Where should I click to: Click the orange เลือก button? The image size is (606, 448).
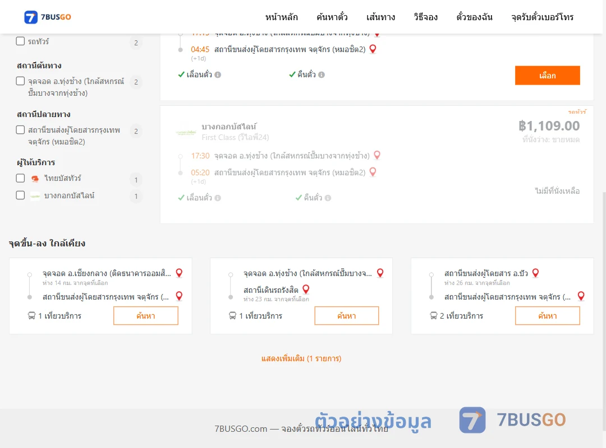point(547,75)
